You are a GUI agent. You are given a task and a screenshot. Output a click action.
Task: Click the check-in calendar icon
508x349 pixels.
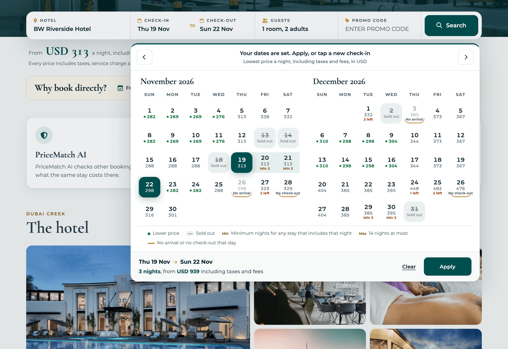[x=139, y=21]
